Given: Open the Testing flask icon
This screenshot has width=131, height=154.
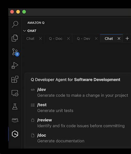Looking at the screenshot, I should pyautogui.click(x=15, y=107).
